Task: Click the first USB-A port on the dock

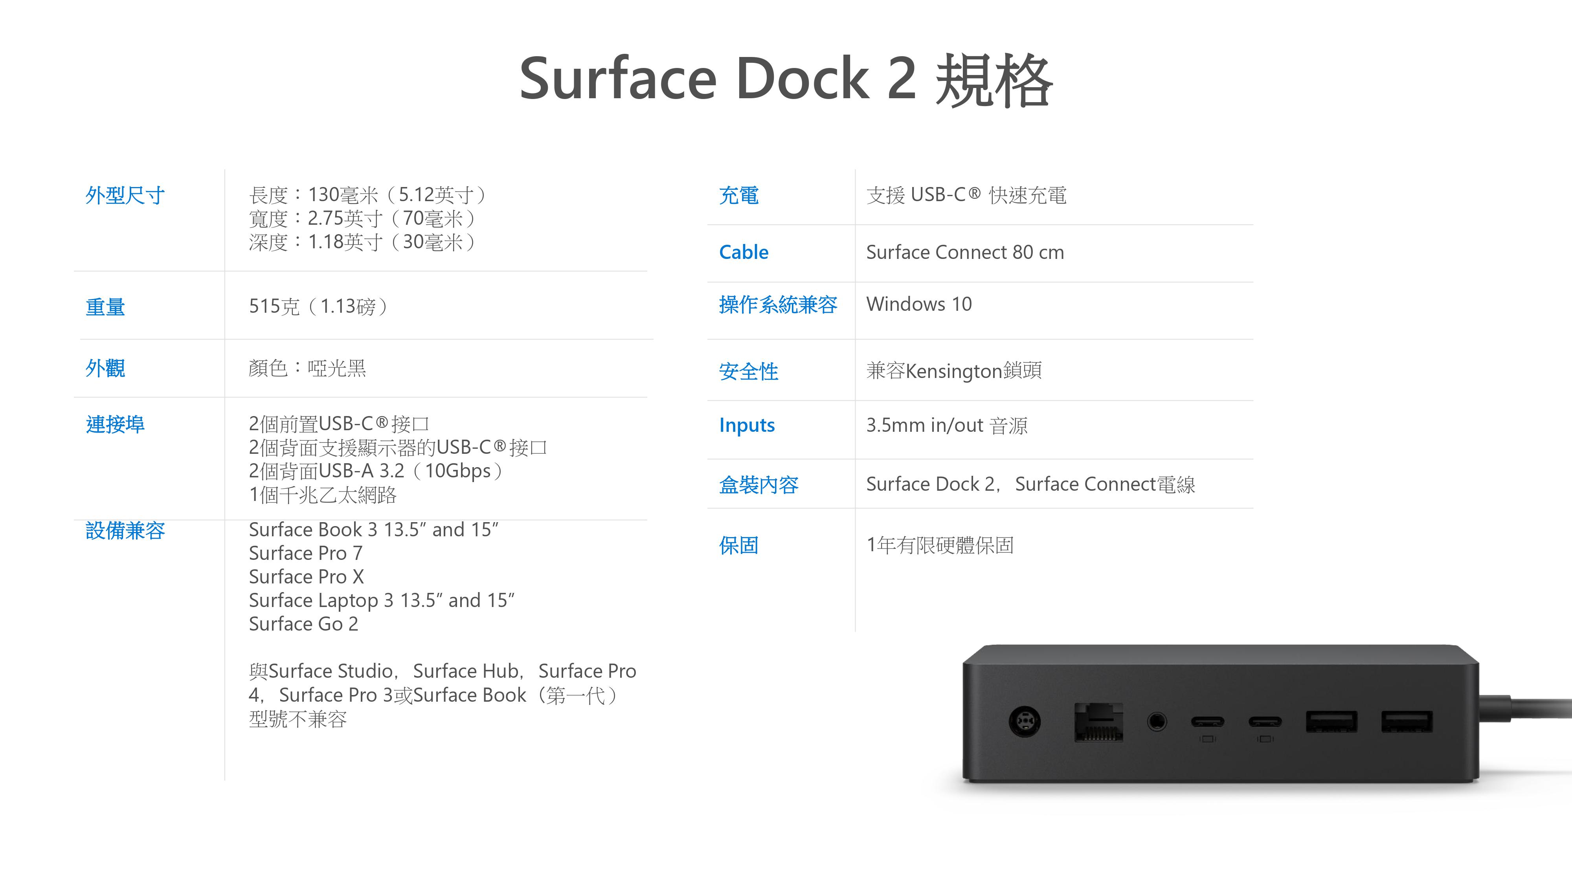Action: point(1331,721)
